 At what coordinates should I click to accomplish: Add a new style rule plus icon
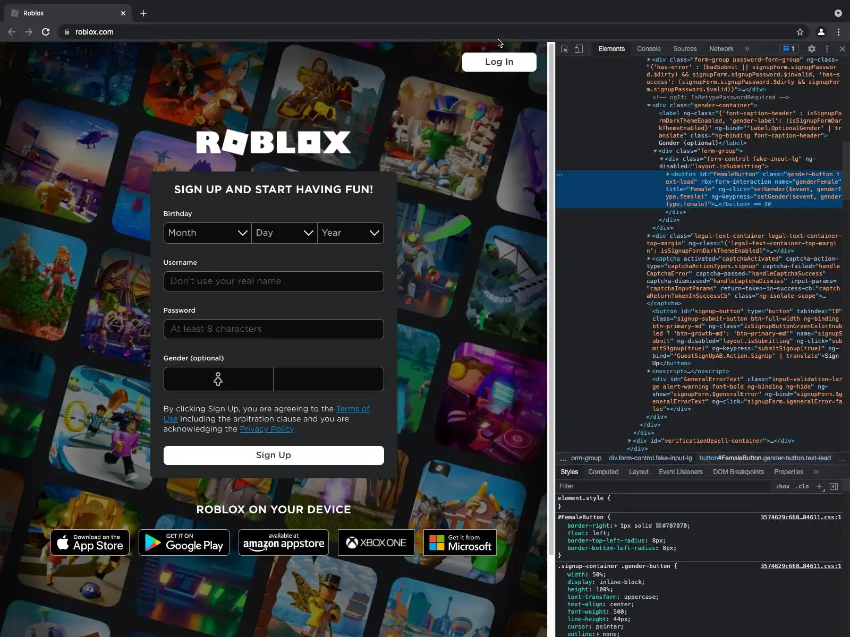[819, 486]
